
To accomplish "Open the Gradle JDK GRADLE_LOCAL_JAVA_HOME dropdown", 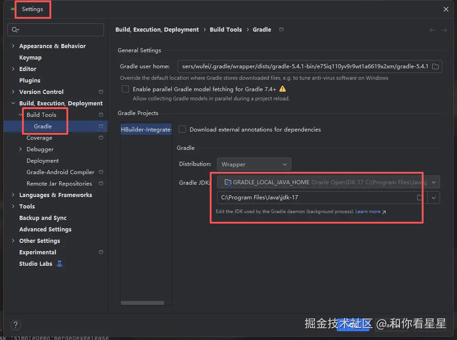I will coord(328,182).
